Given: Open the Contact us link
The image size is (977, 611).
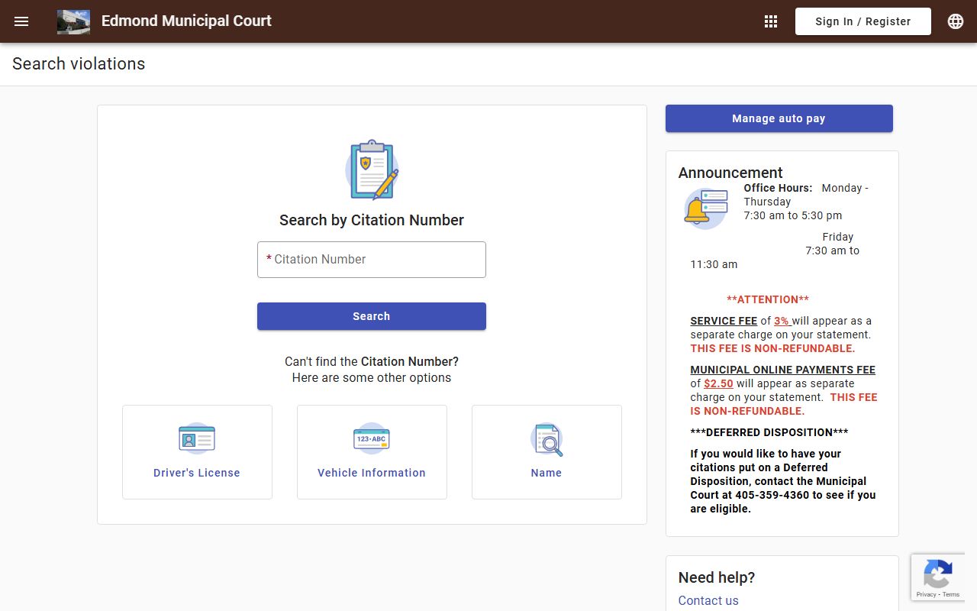Looking at the screenshot, I should coord(708,600).
